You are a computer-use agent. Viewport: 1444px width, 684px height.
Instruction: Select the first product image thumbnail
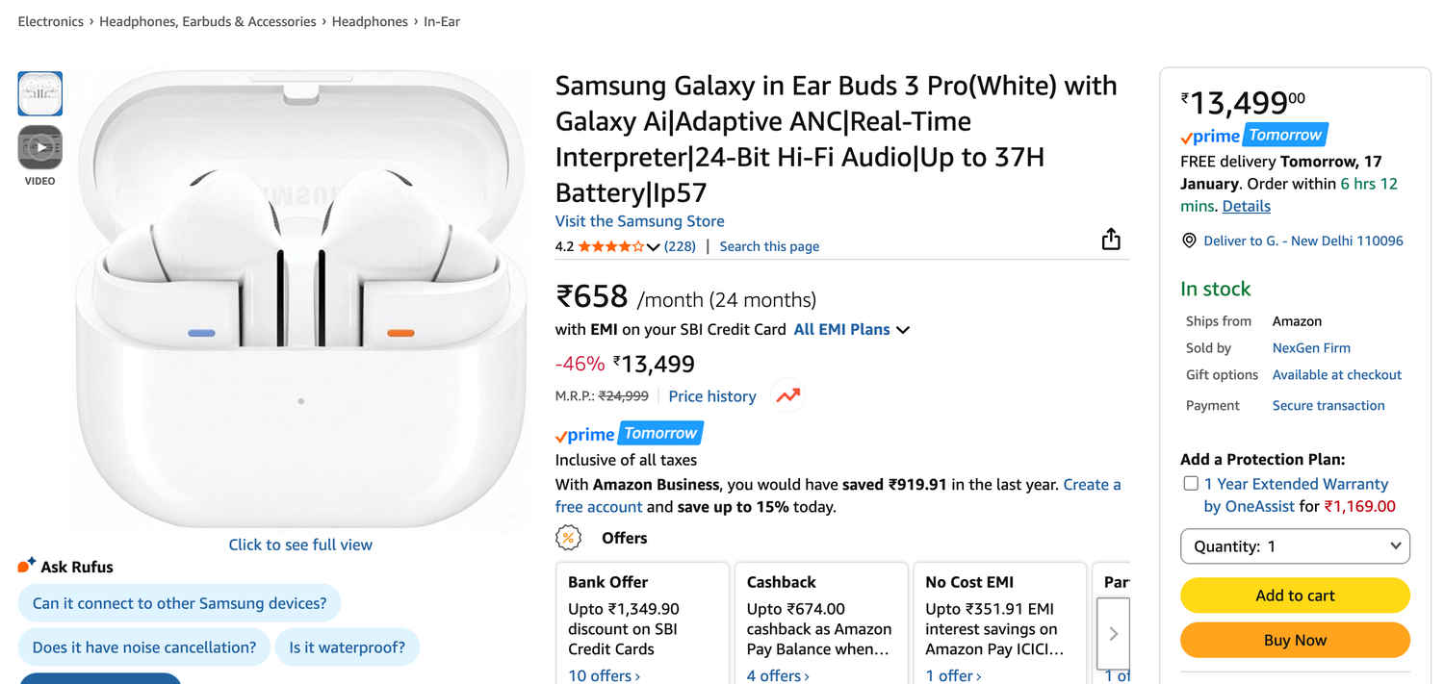tap(40, 93)
